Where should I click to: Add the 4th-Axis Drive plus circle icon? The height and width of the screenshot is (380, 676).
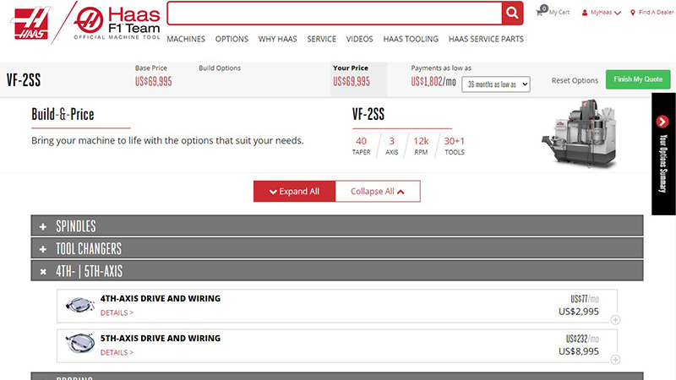click(x=615, y=320)
